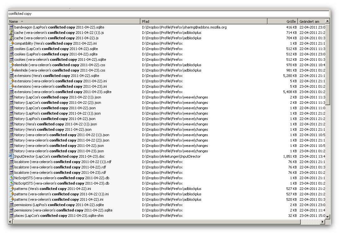Click the vertical scrollbar down arrow
Screen dimensions: 339x233
(x=327, y=216)
